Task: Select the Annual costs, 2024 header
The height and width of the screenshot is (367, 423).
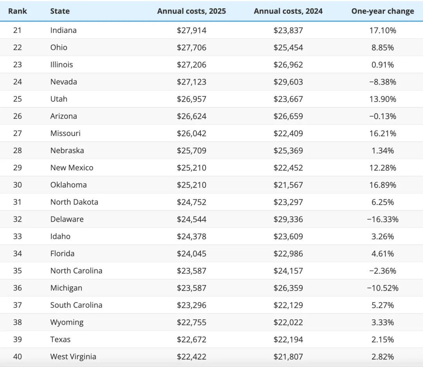Action: (x=288, y=11)
